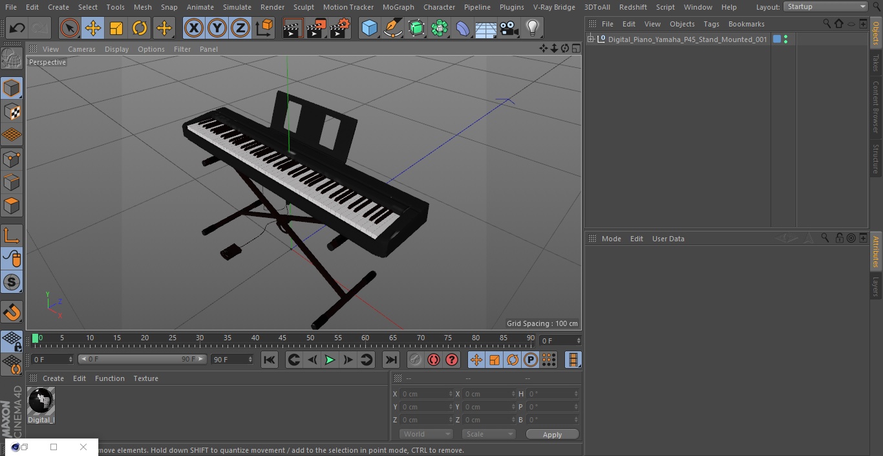Select Edges mode
Screen dimensions: 883x456
[12, 182]
